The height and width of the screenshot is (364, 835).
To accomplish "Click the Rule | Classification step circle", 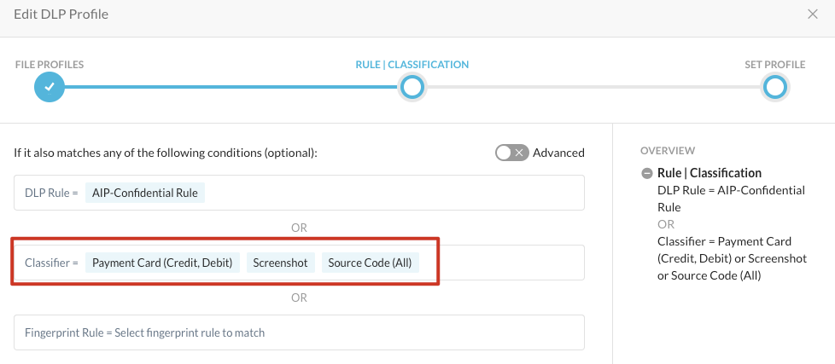I will [412, 87].
